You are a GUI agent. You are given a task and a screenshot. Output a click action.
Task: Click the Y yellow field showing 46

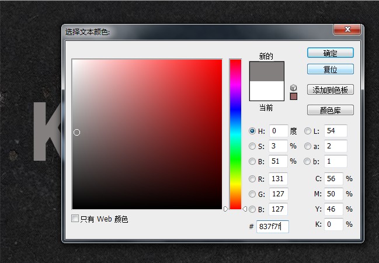click(x=333, y=209)
